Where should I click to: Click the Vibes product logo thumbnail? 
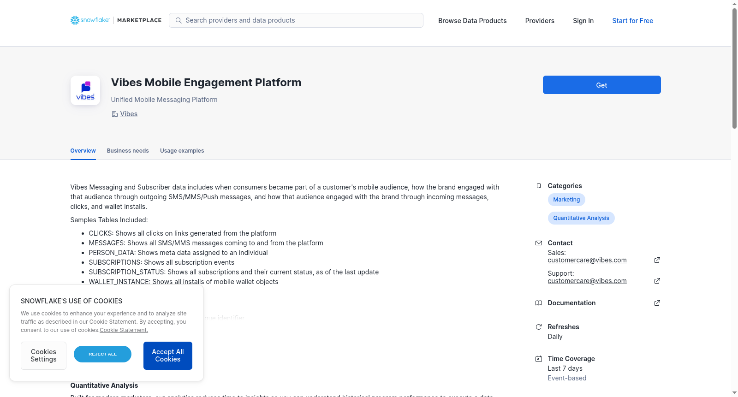(x=85, y=90)
